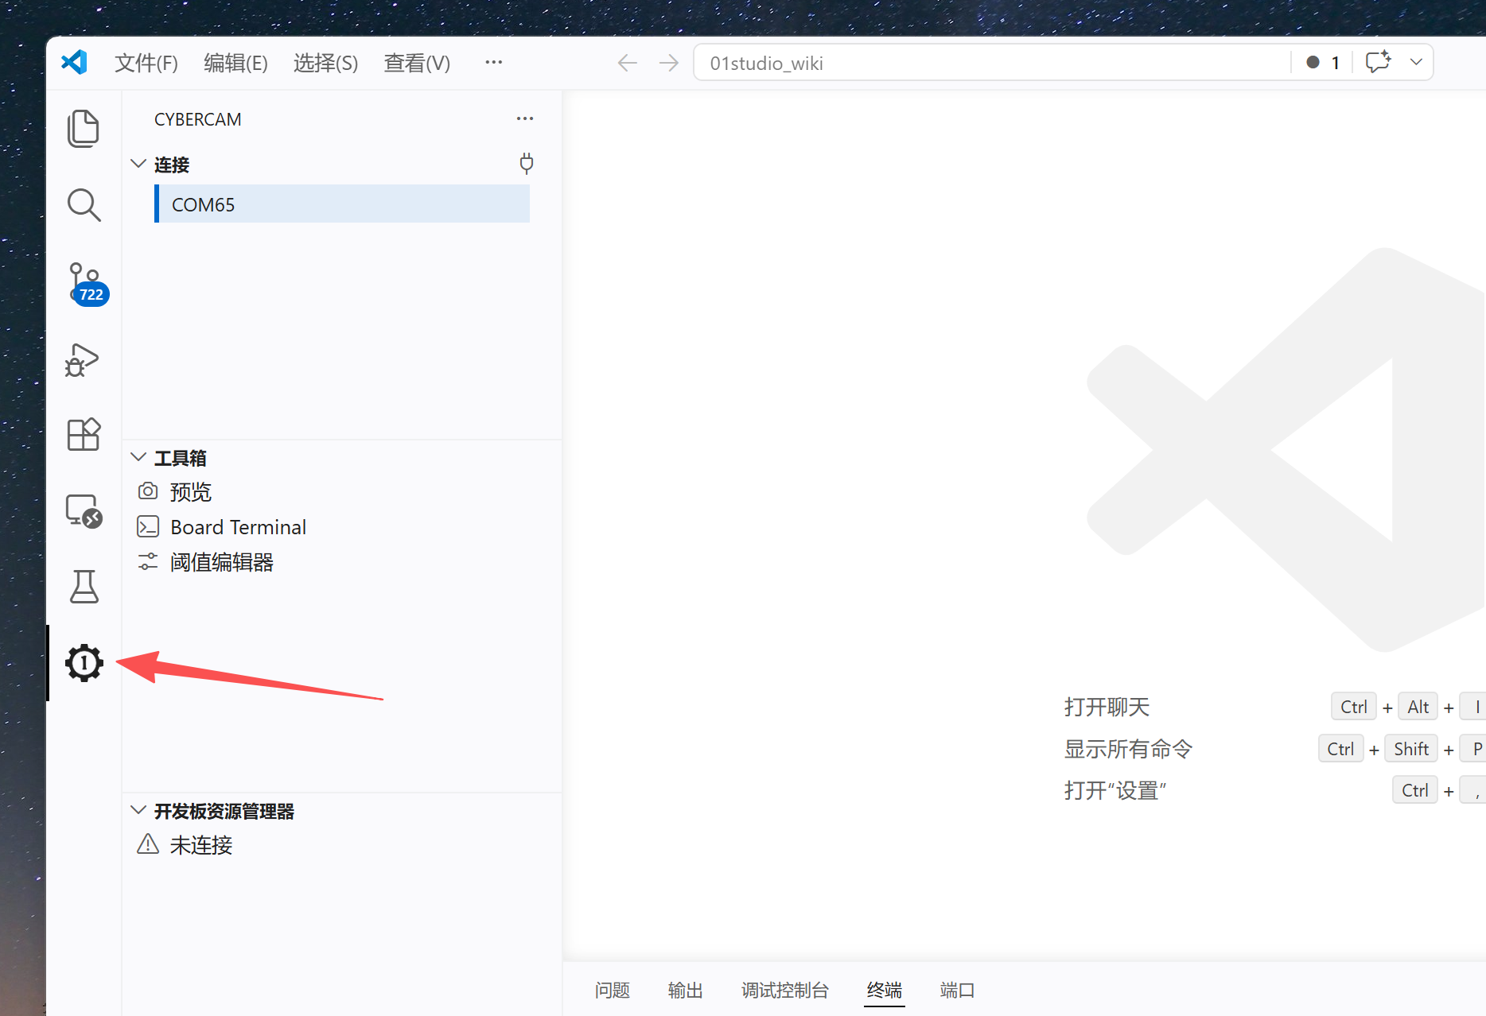Open the Explorer files view
1486x1016 pixels.
tap(84, 129)
